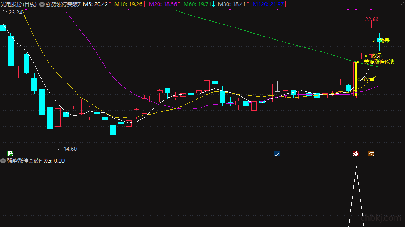Click the 14.60 low price label
The image size is (405, 227).
point(70,149)
